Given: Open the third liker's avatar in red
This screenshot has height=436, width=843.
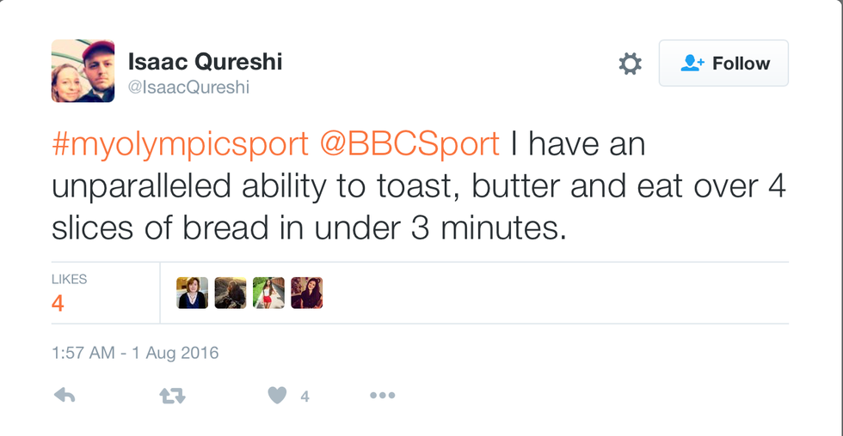Looking at the screenshot, I should (x=268, y=293).
